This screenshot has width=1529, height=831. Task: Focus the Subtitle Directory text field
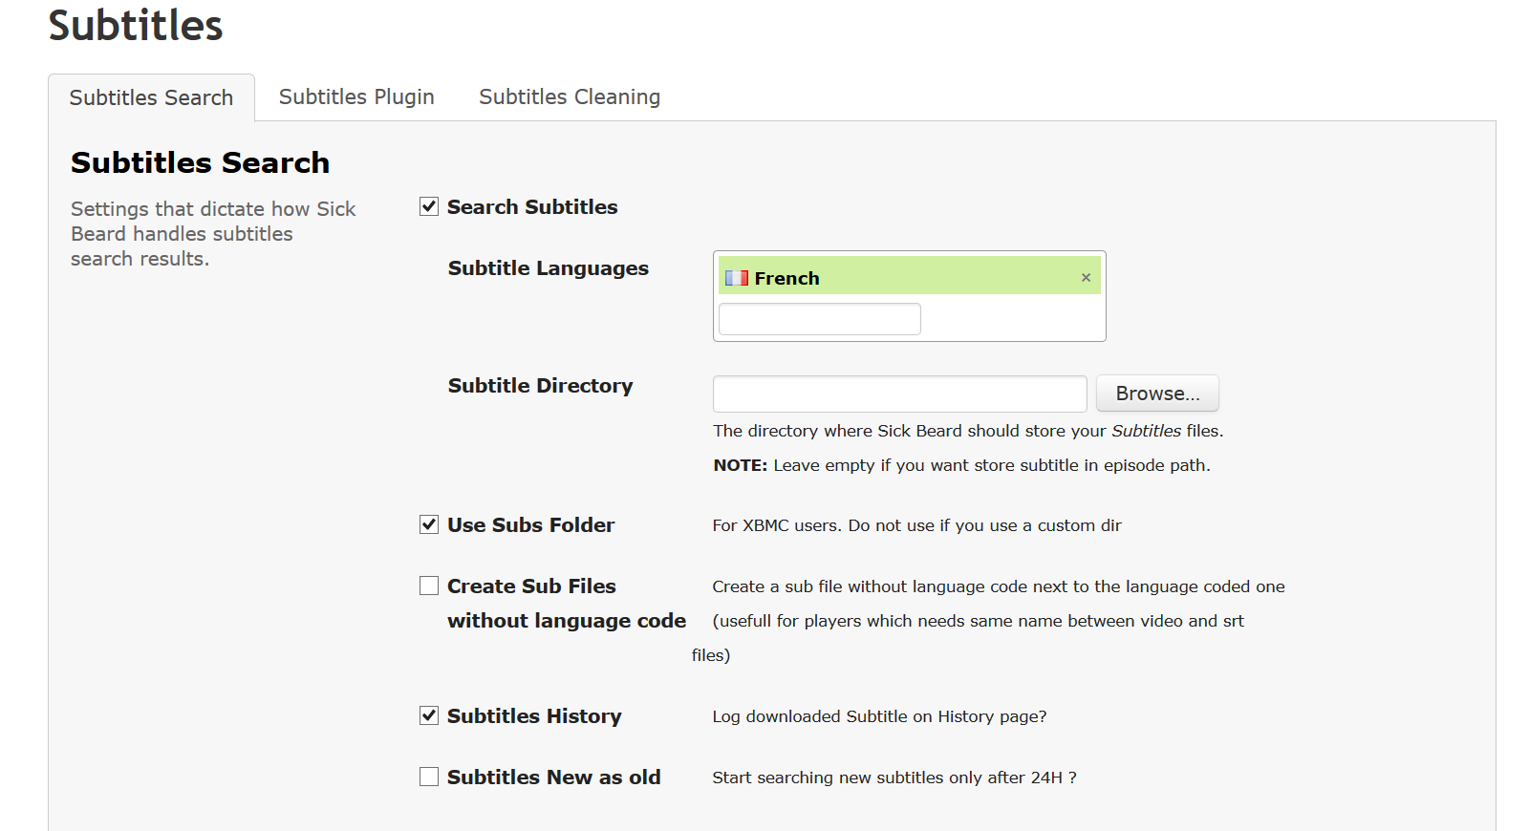coord(899,394)
